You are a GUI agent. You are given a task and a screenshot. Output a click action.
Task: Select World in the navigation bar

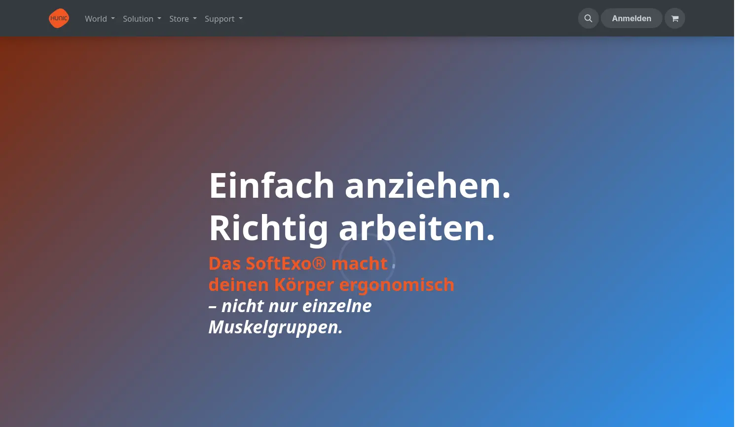(96, 19)
